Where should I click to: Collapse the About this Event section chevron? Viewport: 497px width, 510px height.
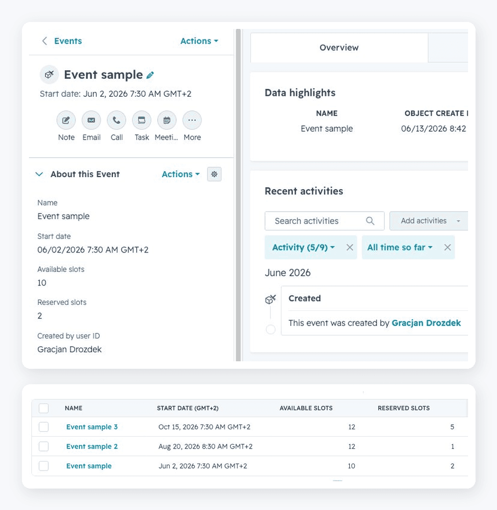click(x=39, y=174)
